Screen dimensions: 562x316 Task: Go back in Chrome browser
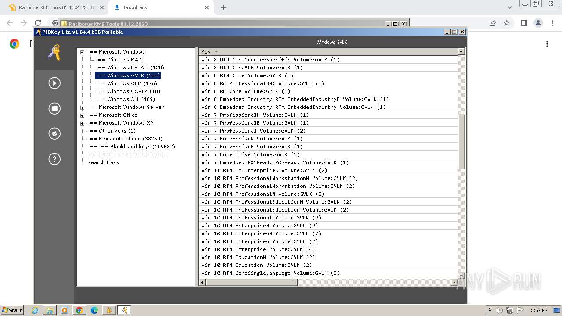(10, 23)
